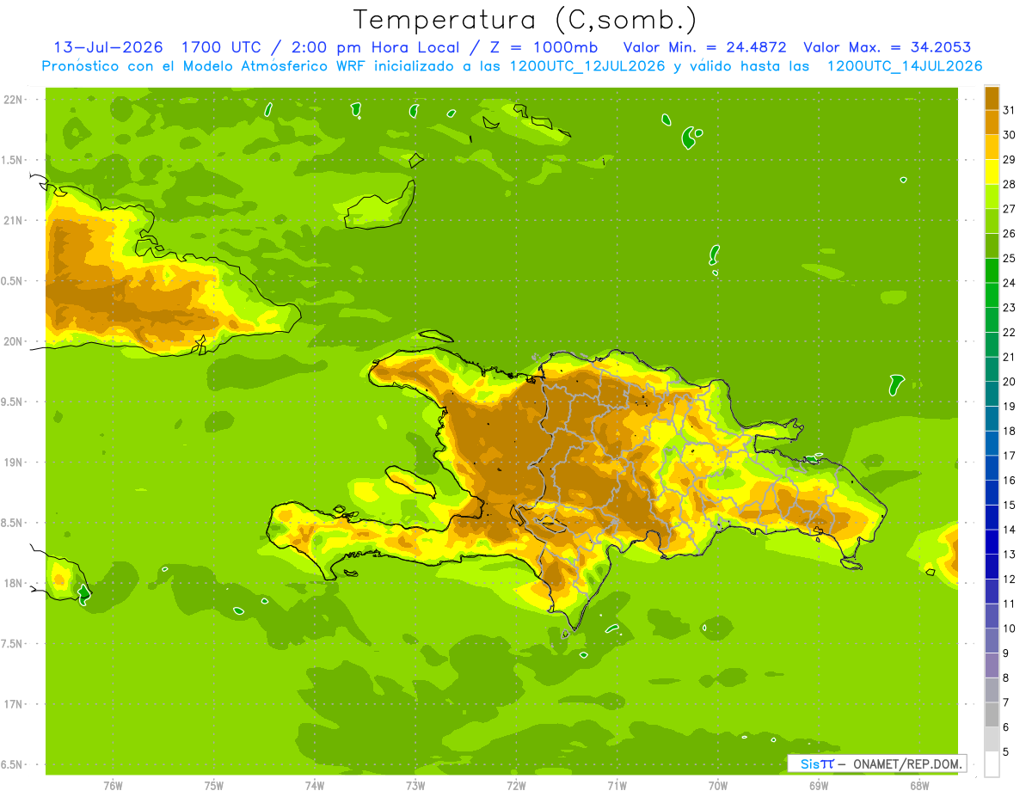Select the blue swatch between 16 and 17

[992, 469]
